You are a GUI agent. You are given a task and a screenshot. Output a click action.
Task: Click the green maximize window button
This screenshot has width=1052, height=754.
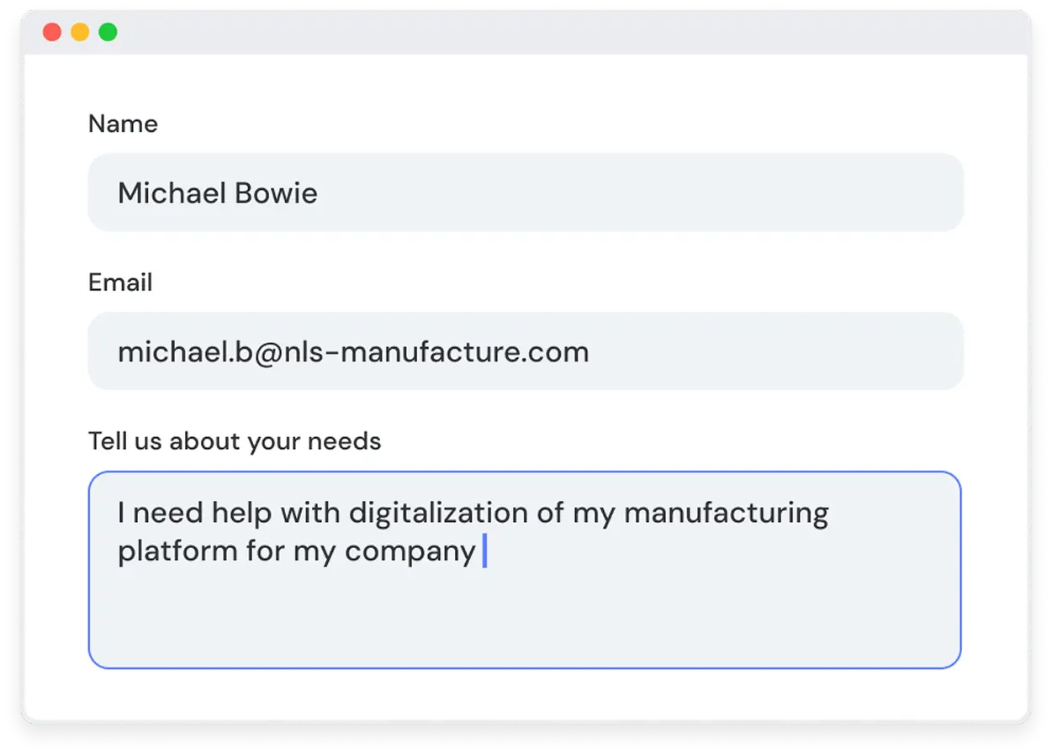pos(108,33)
